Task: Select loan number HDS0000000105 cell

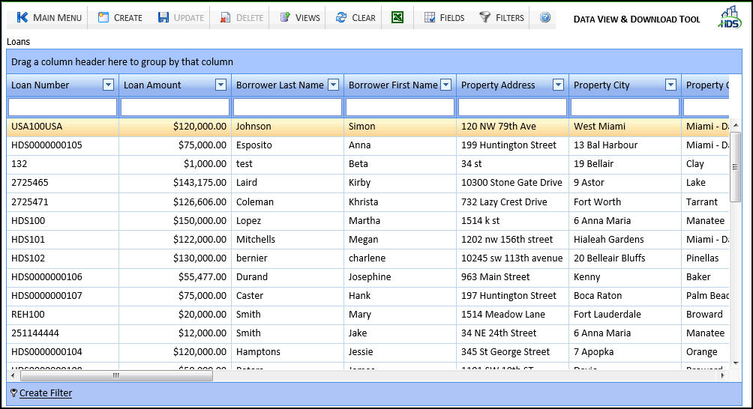Action: 62,145
